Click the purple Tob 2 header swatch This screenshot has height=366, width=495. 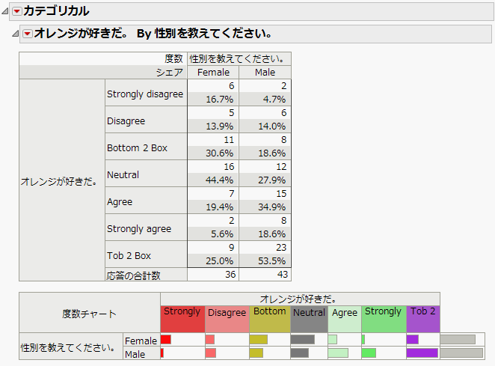(423, 319)
